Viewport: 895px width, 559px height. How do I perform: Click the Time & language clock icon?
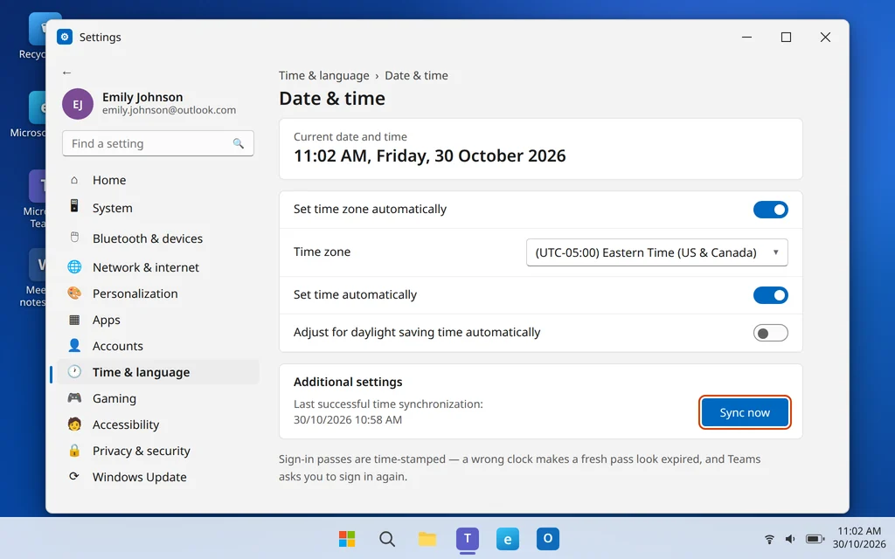pos(74,372)
